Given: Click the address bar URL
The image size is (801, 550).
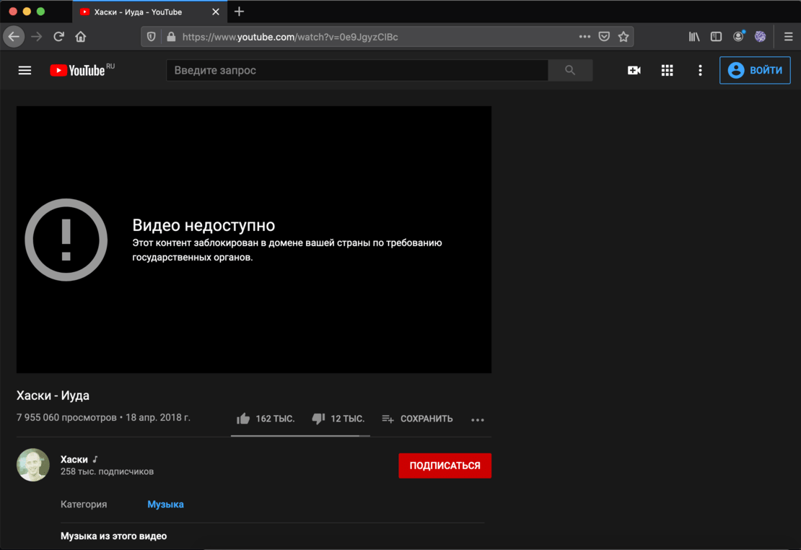Looking at the screenshot, I should (x=290, y=37).
